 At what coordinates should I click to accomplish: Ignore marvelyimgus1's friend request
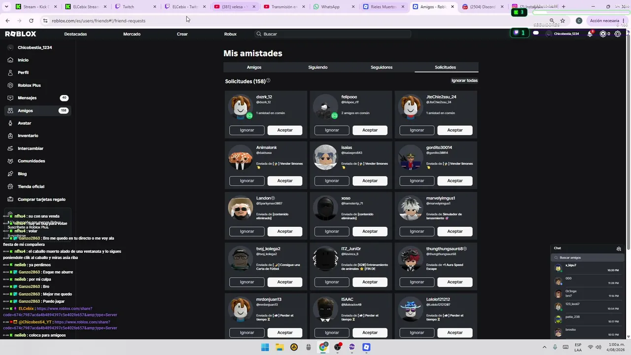click(x=417, y=231)
